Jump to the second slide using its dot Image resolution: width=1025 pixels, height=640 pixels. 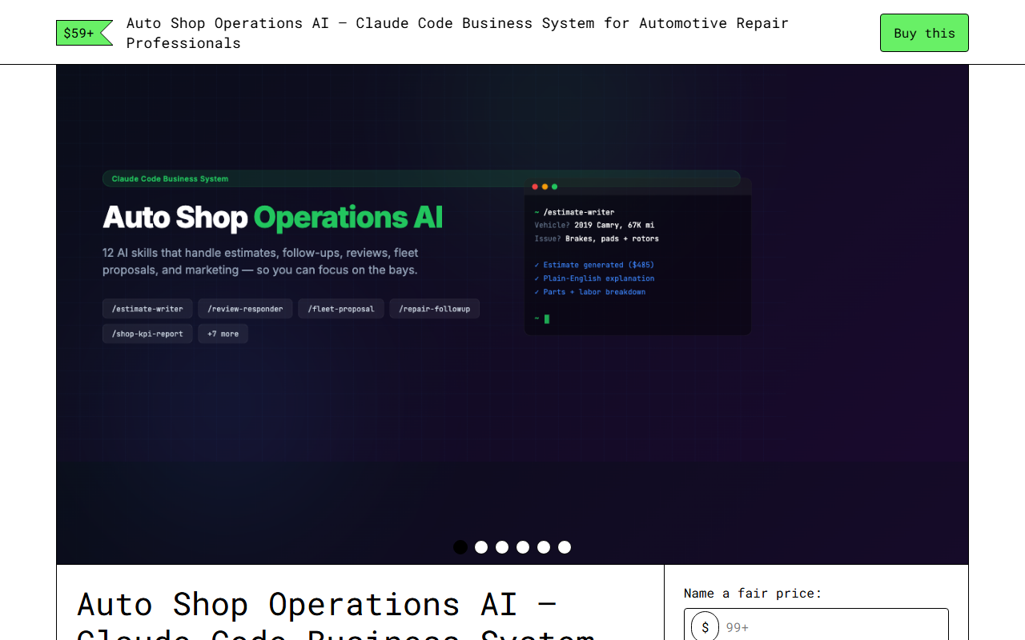pos(481,547)
